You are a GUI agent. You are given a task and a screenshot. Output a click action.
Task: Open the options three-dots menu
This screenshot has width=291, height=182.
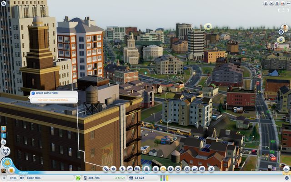pyautogui.click(x=289, y=3)
